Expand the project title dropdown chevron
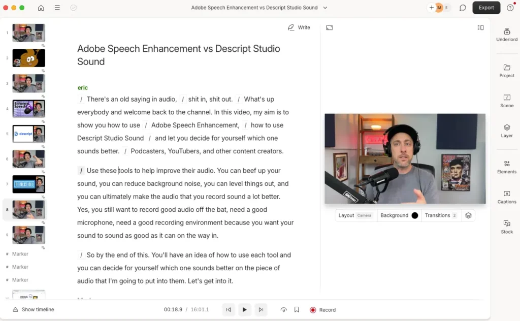The width and height of the screenshot is (520, 321). click(325, 8)
